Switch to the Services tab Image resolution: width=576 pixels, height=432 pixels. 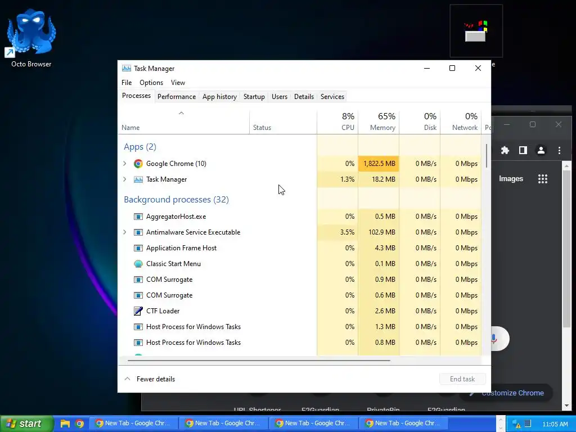pos(332,97)
